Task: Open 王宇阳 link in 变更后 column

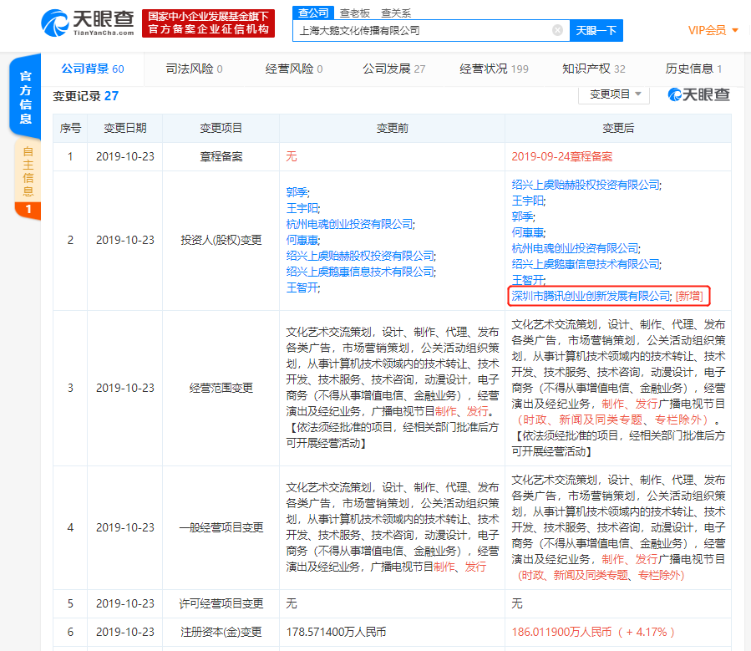Action: 528,201
